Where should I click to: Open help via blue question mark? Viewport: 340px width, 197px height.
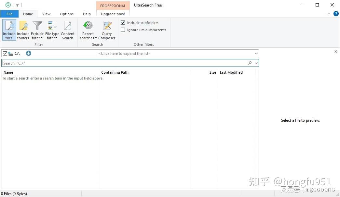[336, 14]
